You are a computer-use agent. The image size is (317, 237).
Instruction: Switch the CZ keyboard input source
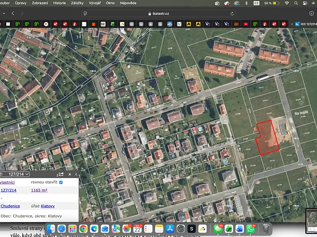tap(256, 3)
